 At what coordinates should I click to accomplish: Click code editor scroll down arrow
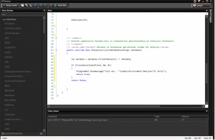click(x=206, y=103)
